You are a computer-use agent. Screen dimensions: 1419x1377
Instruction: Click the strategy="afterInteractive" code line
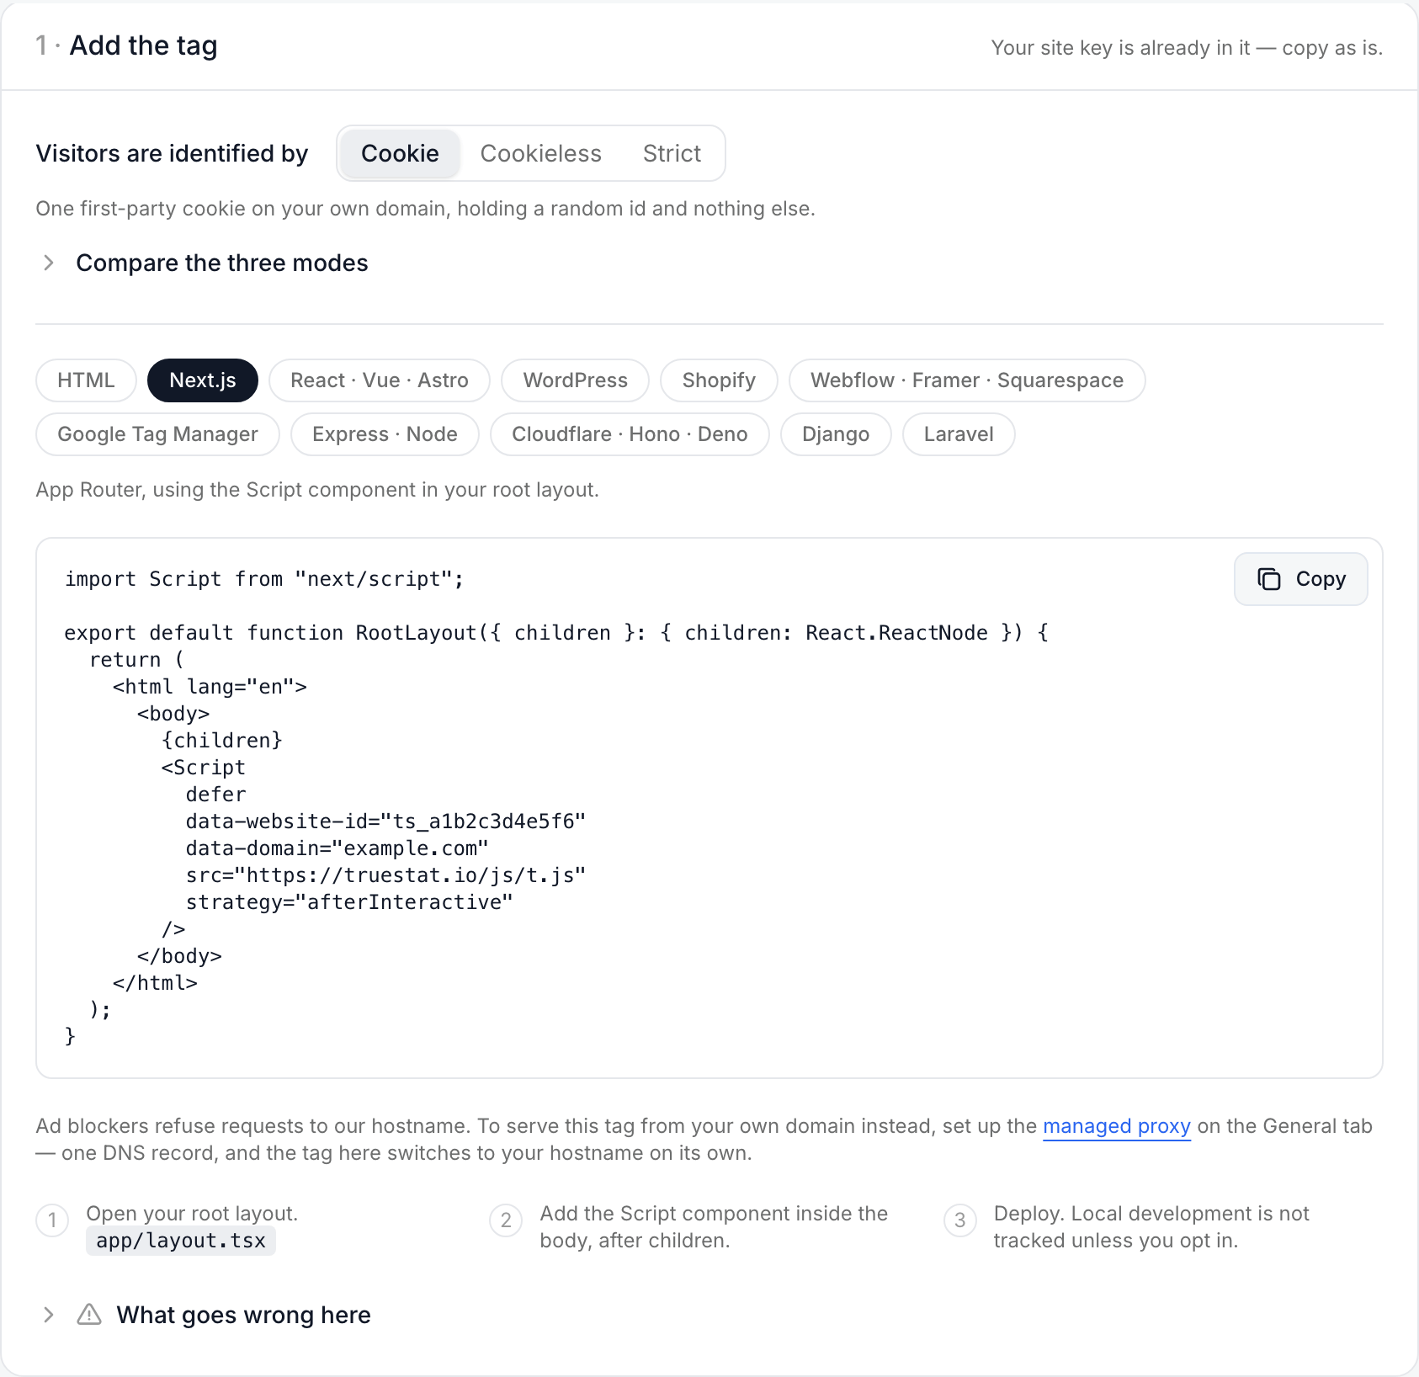coord(349,902)
